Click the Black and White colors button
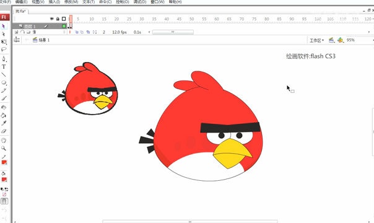The width and height of the screenshot is (374, 223). pos(2,189)
